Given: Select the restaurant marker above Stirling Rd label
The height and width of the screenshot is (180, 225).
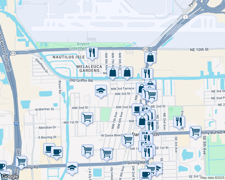Looking at the screenshot, I should coord(147,153).
